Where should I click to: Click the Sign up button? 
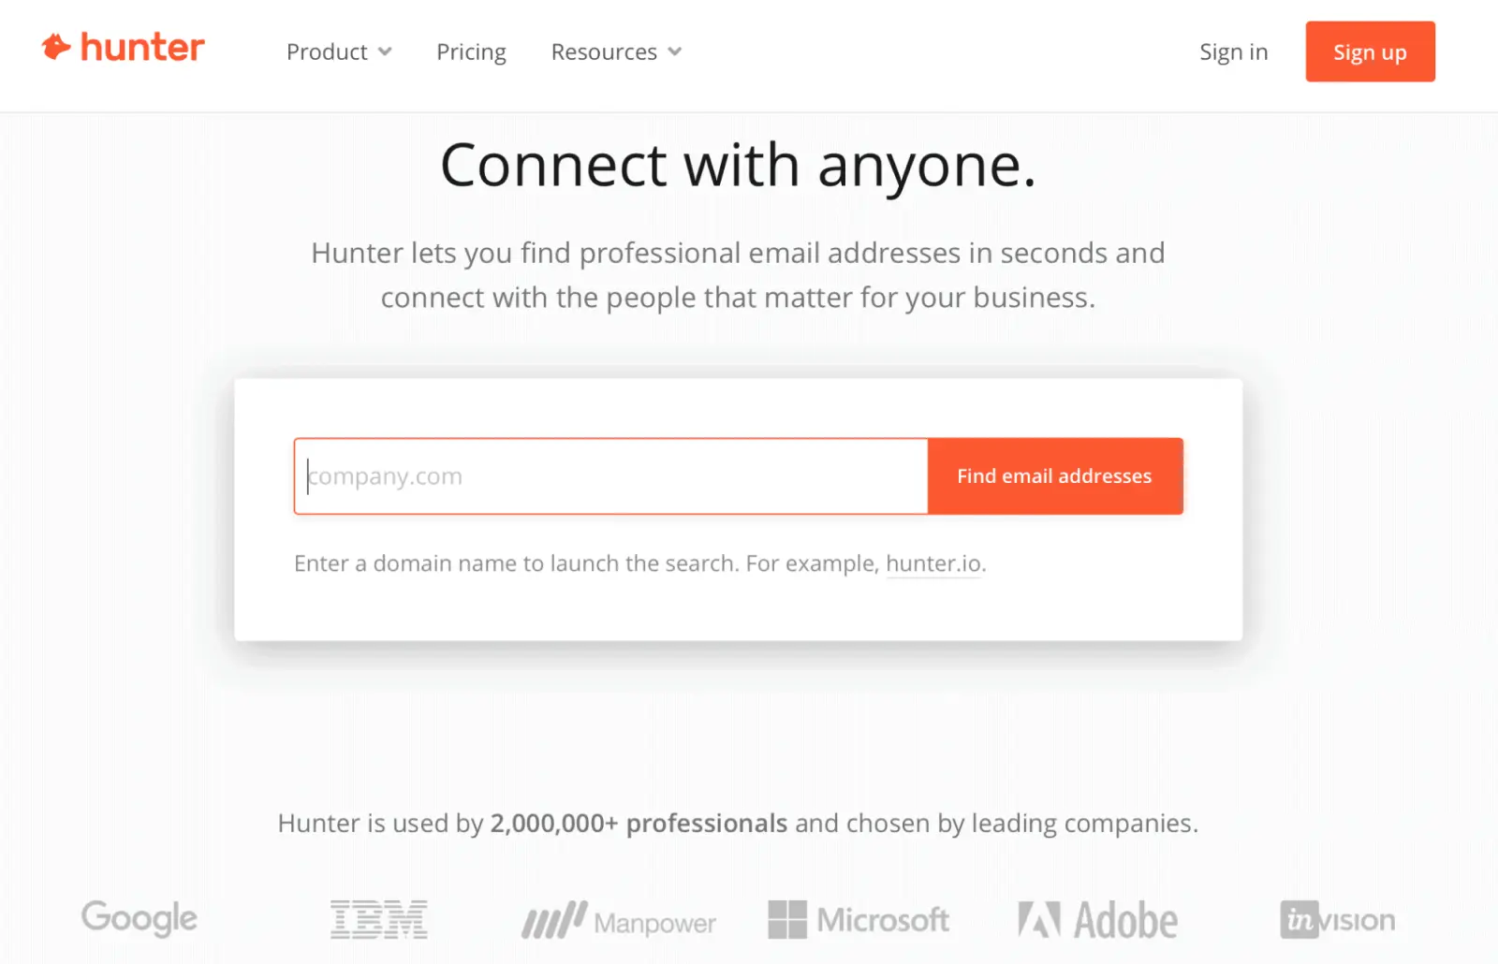[1370, 51]
